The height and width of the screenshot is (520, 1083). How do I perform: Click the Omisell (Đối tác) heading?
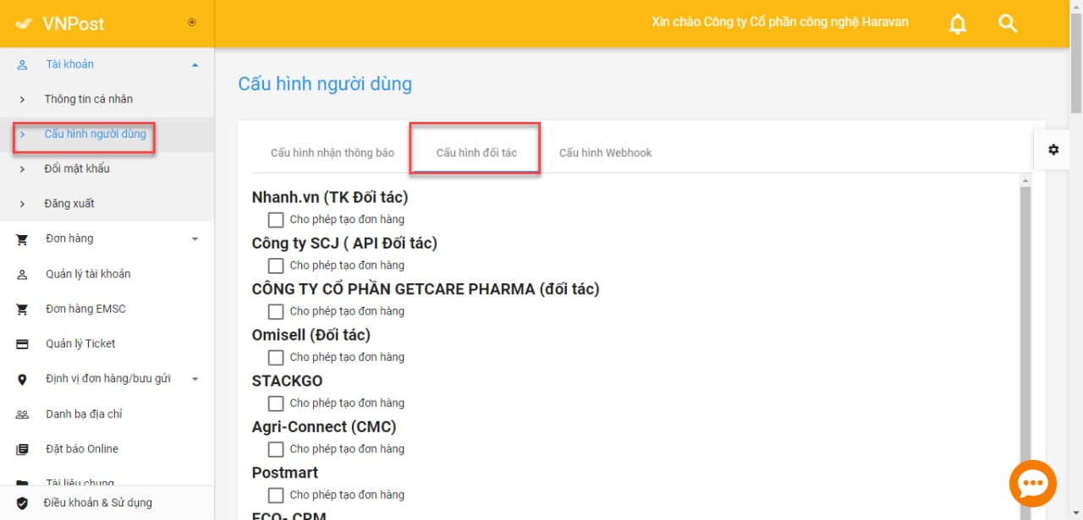click(311, 335)
